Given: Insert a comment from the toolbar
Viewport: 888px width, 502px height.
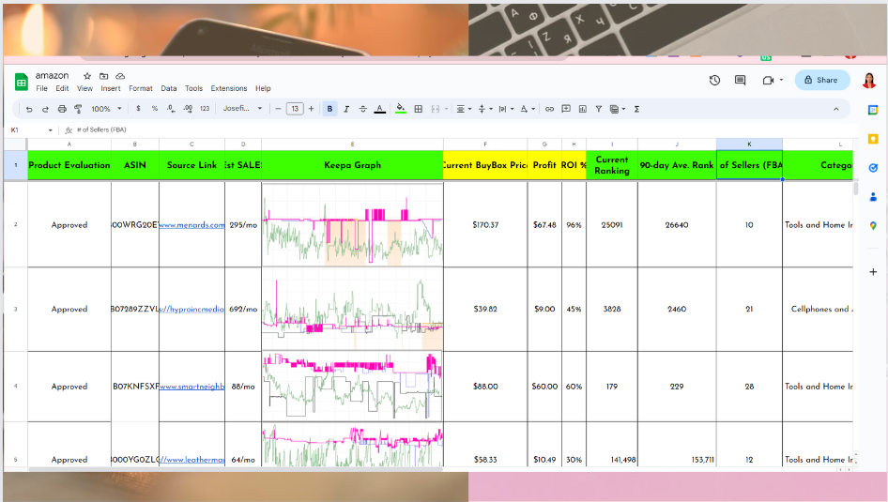Looking at the screenshot, I should pyautogui.click(x=566, y=109).
